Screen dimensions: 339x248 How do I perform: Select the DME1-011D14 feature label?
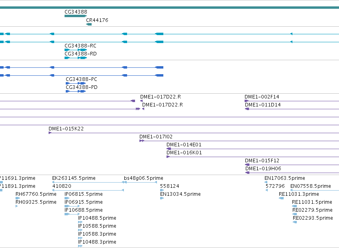click(x=263, y=105)
